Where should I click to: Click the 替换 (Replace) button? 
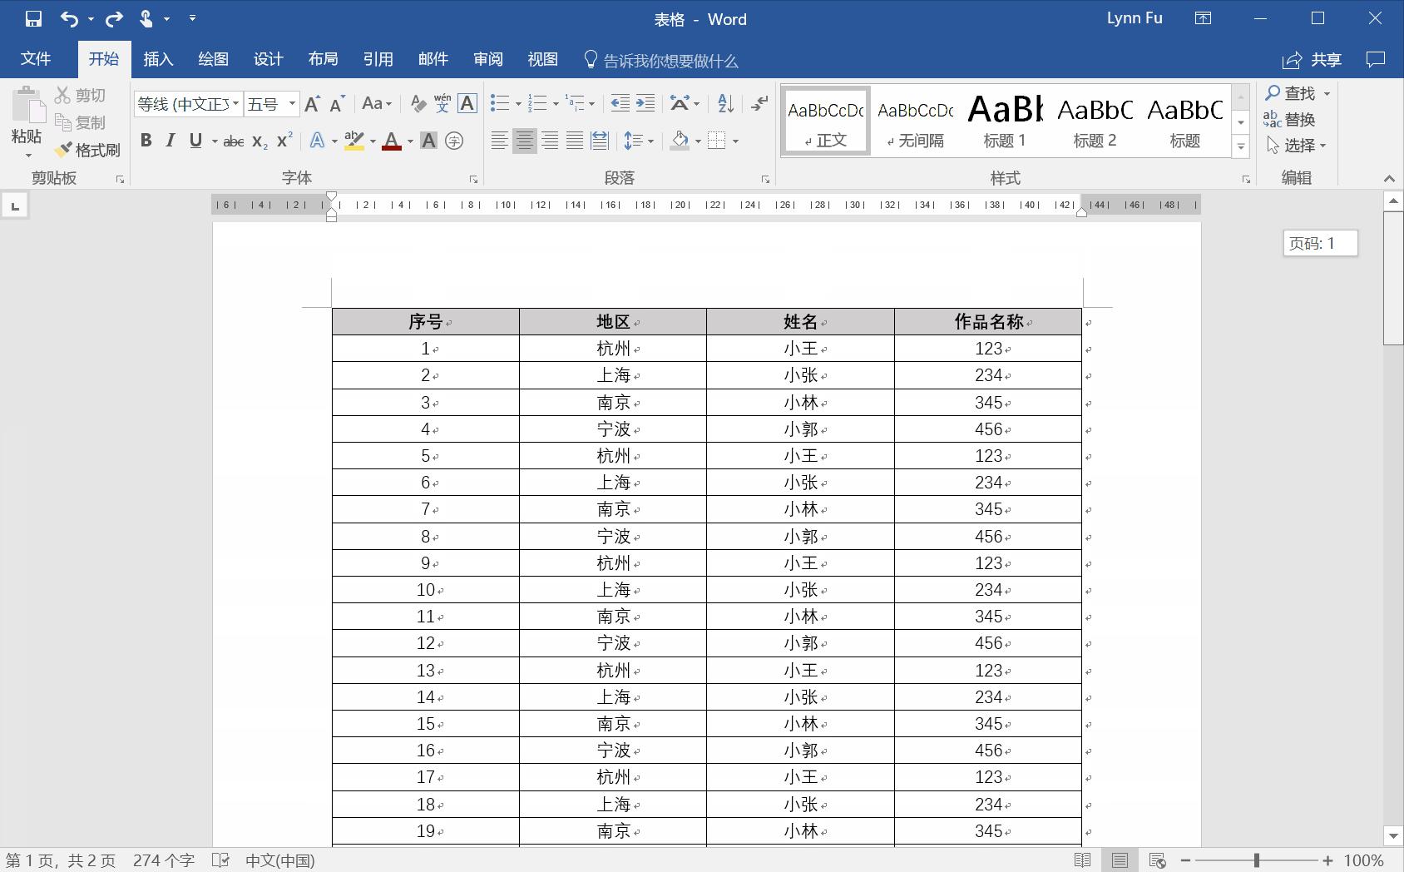coord(1289,119)
